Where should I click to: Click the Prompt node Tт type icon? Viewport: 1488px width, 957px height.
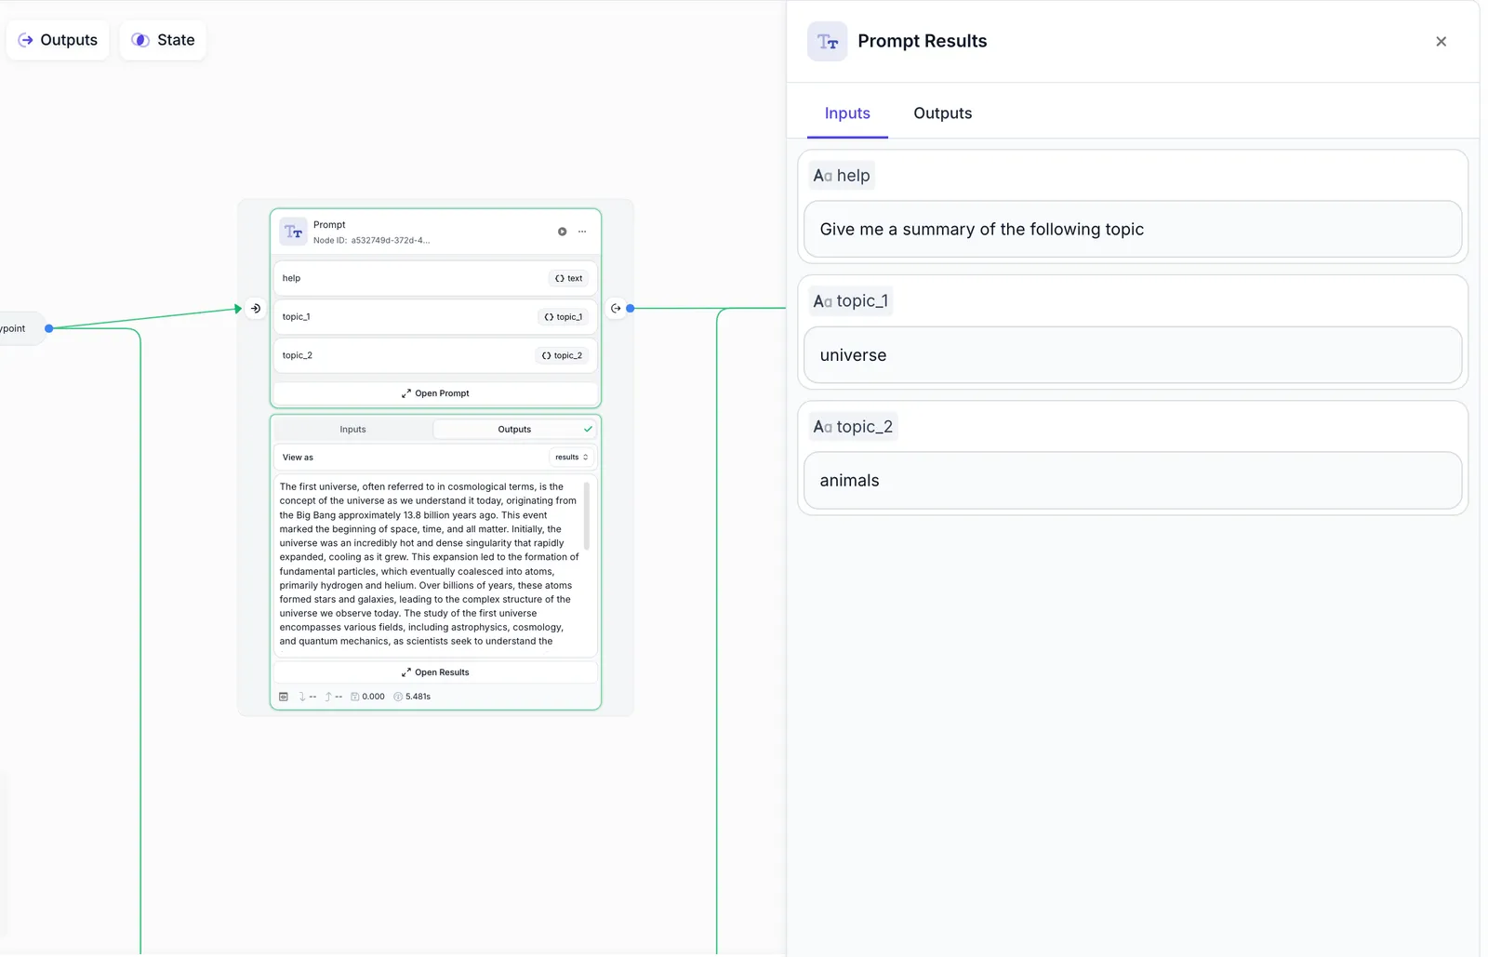coord(294,232)
